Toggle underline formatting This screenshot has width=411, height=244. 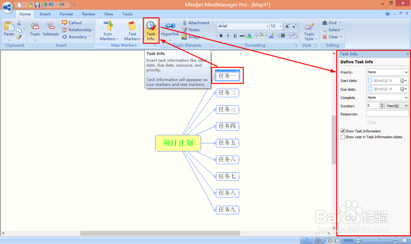pos(235,36)
